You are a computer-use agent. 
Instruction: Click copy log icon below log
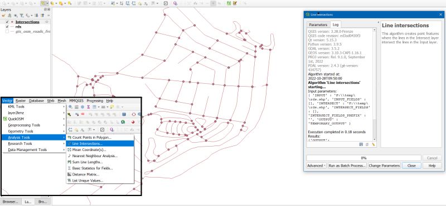click(367, 144)
